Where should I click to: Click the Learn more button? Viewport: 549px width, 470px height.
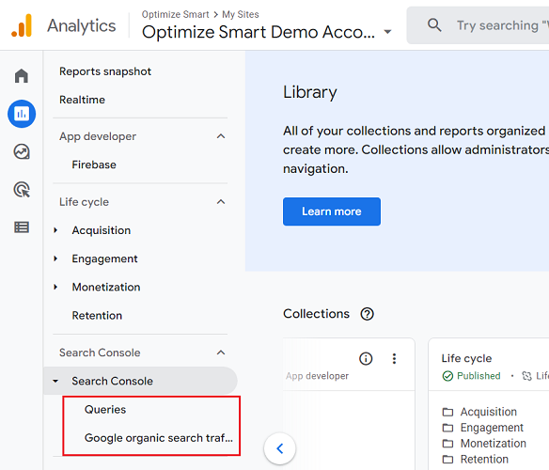click(x=332, y=211)
